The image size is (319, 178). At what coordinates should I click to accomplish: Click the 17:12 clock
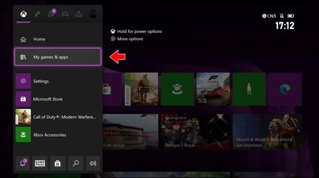pos(285,26)
